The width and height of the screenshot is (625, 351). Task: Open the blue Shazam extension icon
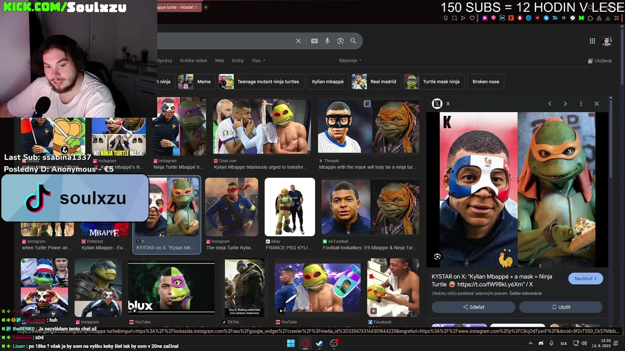coord(546,18)
